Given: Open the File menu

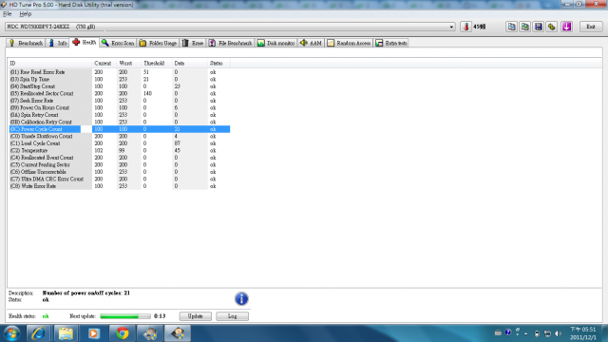Looking at the screenshot, I should tap(7, 14).
